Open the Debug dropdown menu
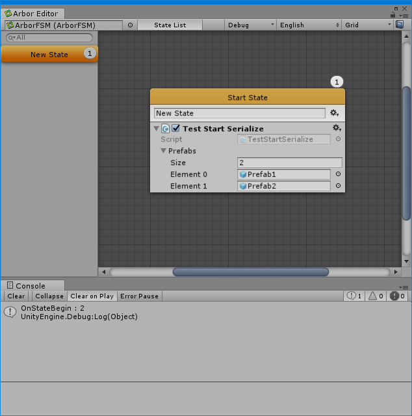Screen dimensions: 412x416 [251, 25]
